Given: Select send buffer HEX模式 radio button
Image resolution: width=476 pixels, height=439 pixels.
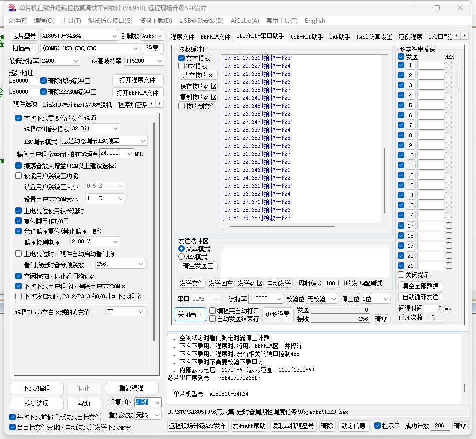Looking at the screenshot, I should pos(182,256).
